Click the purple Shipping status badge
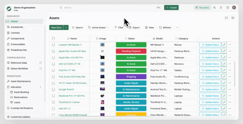Viewport: 243px width, 124px height. coord(131,77)
